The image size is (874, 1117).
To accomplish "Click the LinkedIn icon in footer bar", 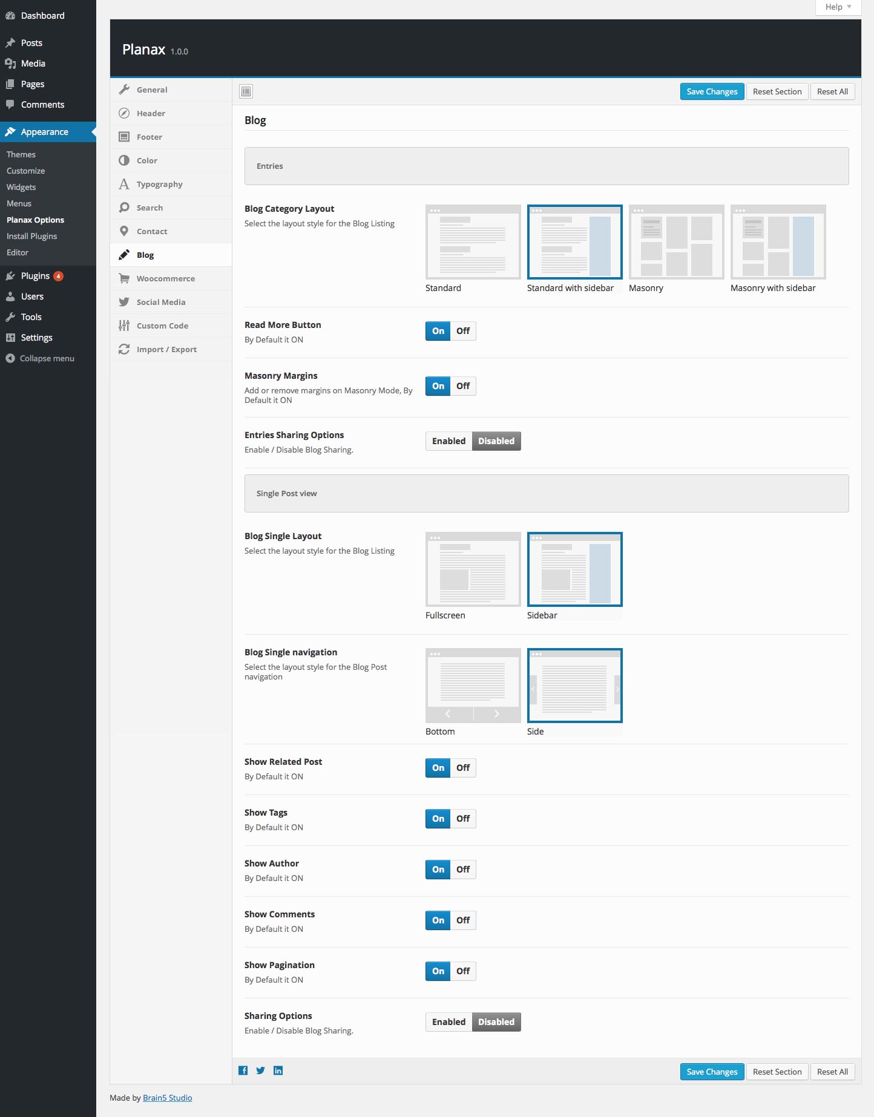I will tap(278, 1070).
